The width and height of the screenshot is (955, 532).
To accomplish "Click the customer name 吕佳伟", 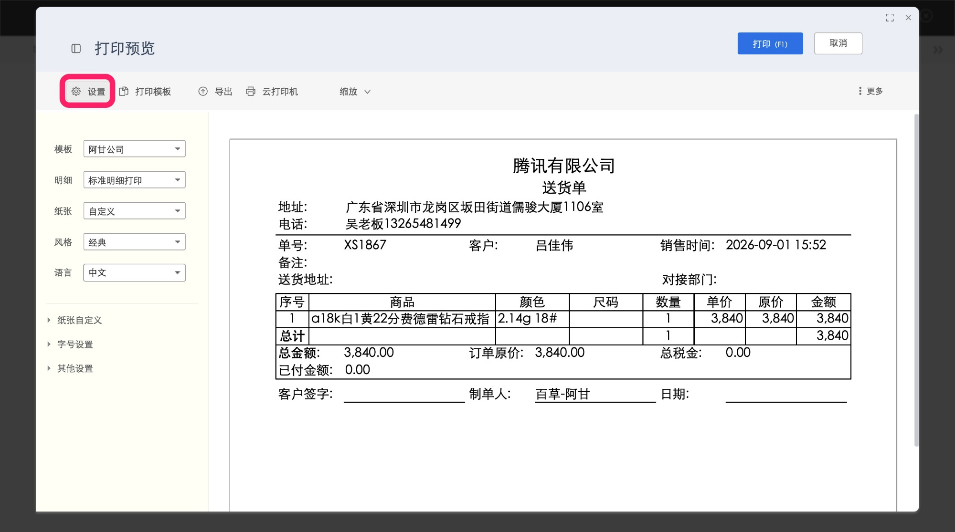I will [x=554, y=245].
